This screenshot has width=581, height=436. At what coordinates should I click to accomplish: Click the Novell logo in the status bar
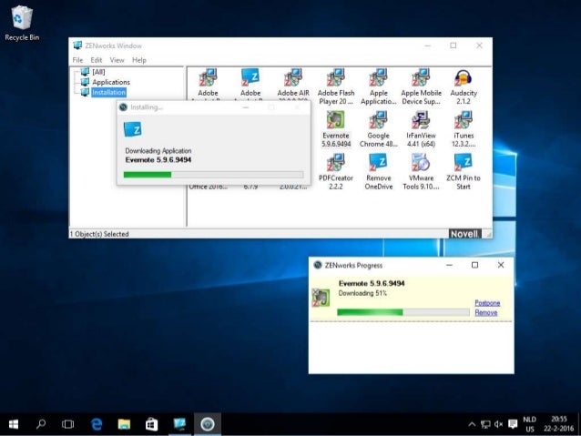464,234
